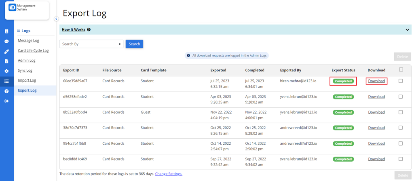Download the export d56258efbde2 file
This screenshot has height=181, width=414.
point(376,97)
